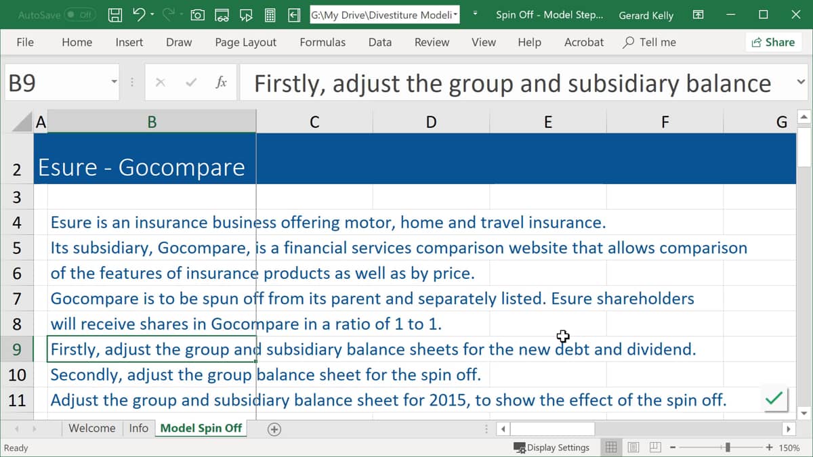The height and width of the screenshot is (457, 813).
Task: Click the Print Preview glasses icon
Action: [222, 14]
